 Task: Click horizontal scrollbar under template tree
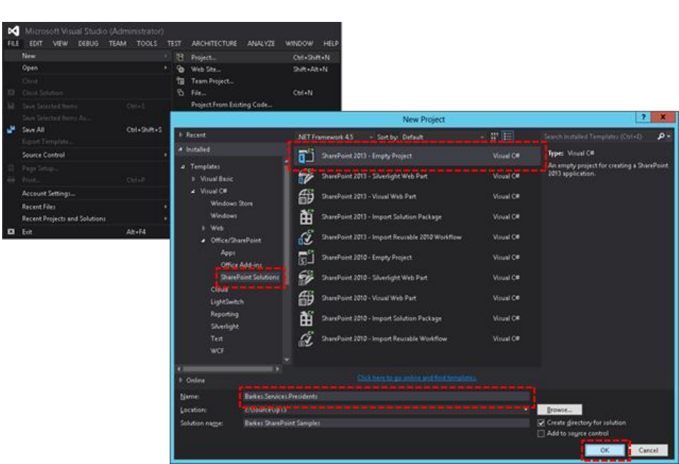(228, 369)
